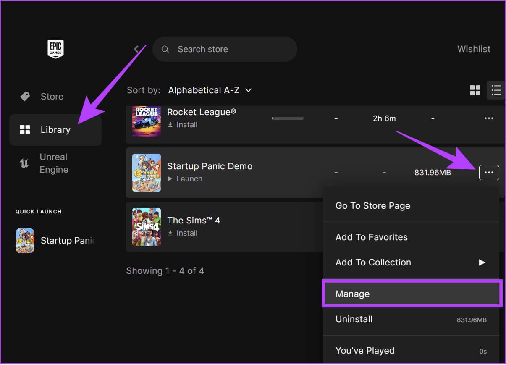The width and height of the screenshot is (506, 365).
Task: Launch Startup Panic Demo
Action: [185, 179]
